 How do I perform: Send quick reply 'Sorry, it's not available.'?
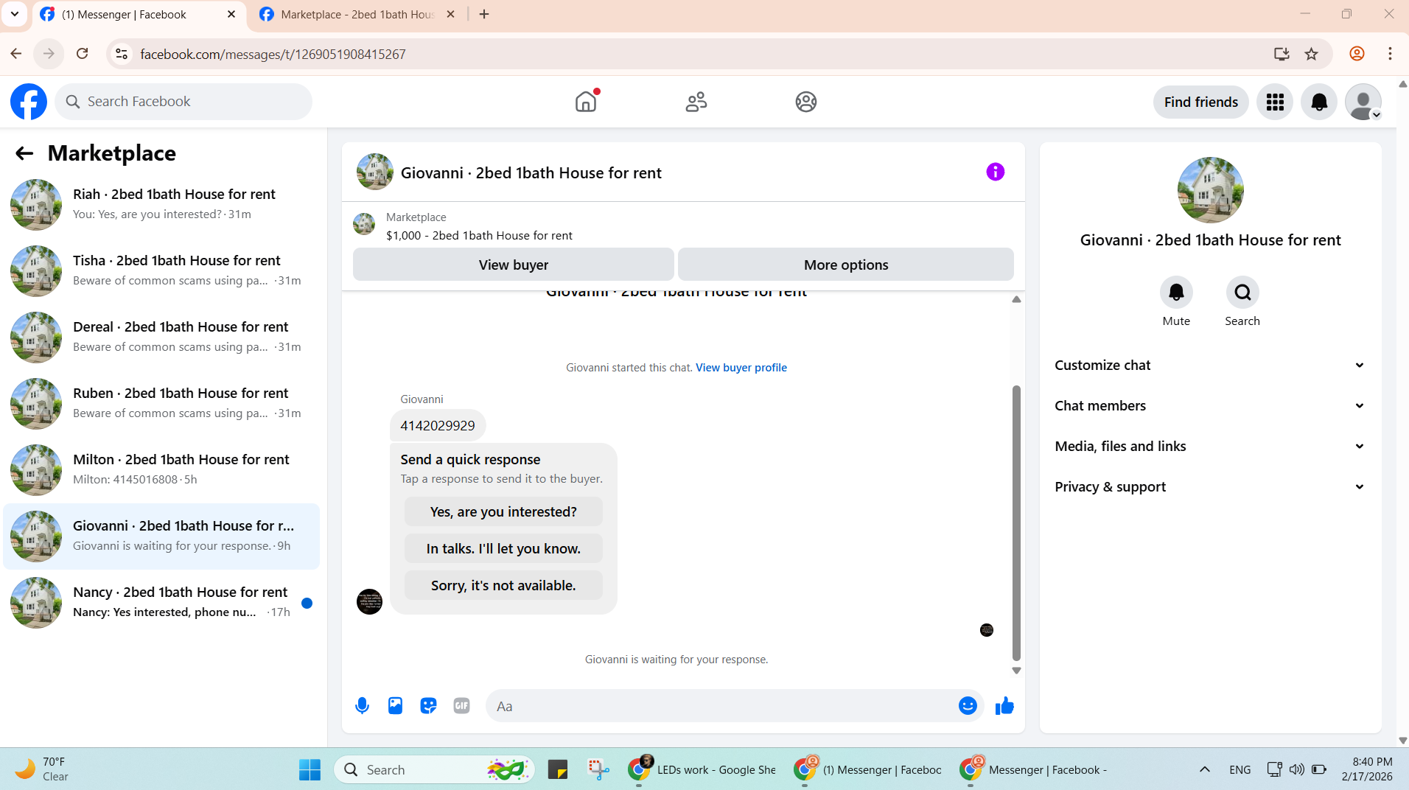(503, 585)
